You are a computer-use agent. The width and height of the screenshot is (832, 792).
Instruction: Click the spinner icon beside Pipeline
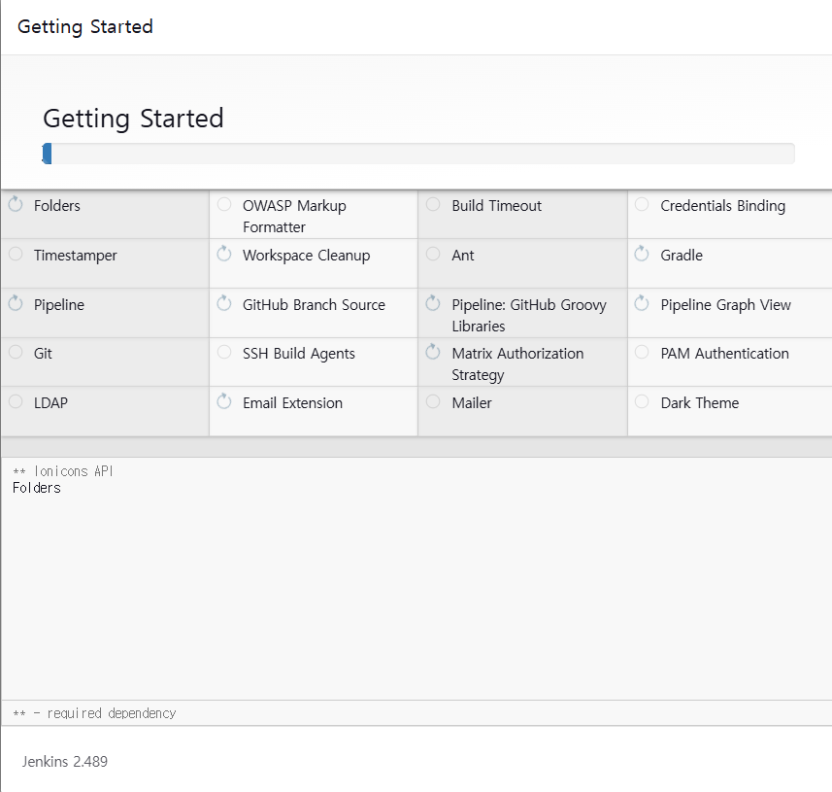pyautogui.click(x=16, y=303)
